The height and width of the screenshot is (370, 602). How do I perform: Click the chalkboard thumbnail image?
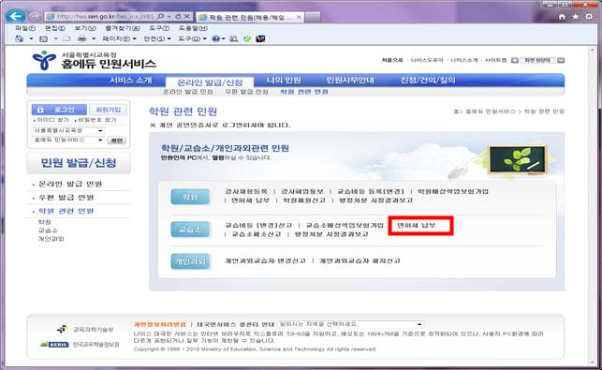517,160
